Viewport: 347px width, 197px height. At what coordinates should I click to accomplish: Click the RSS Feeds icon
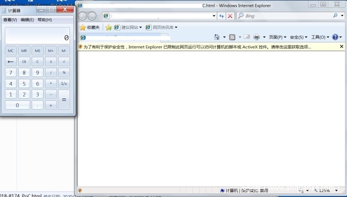pyautogui.click(x=232, y=37)
